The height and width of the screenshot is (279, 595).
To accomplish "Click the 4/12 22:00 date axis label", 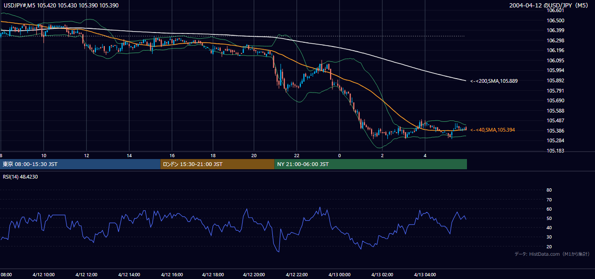I will coord(297,275).
